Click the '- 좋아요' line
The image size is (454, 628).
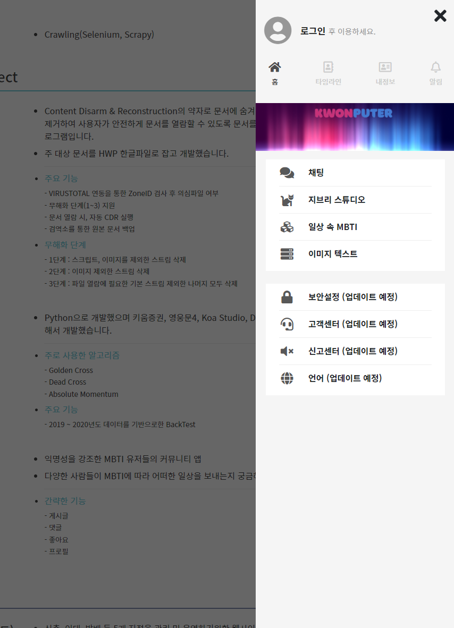click(56, 539)
